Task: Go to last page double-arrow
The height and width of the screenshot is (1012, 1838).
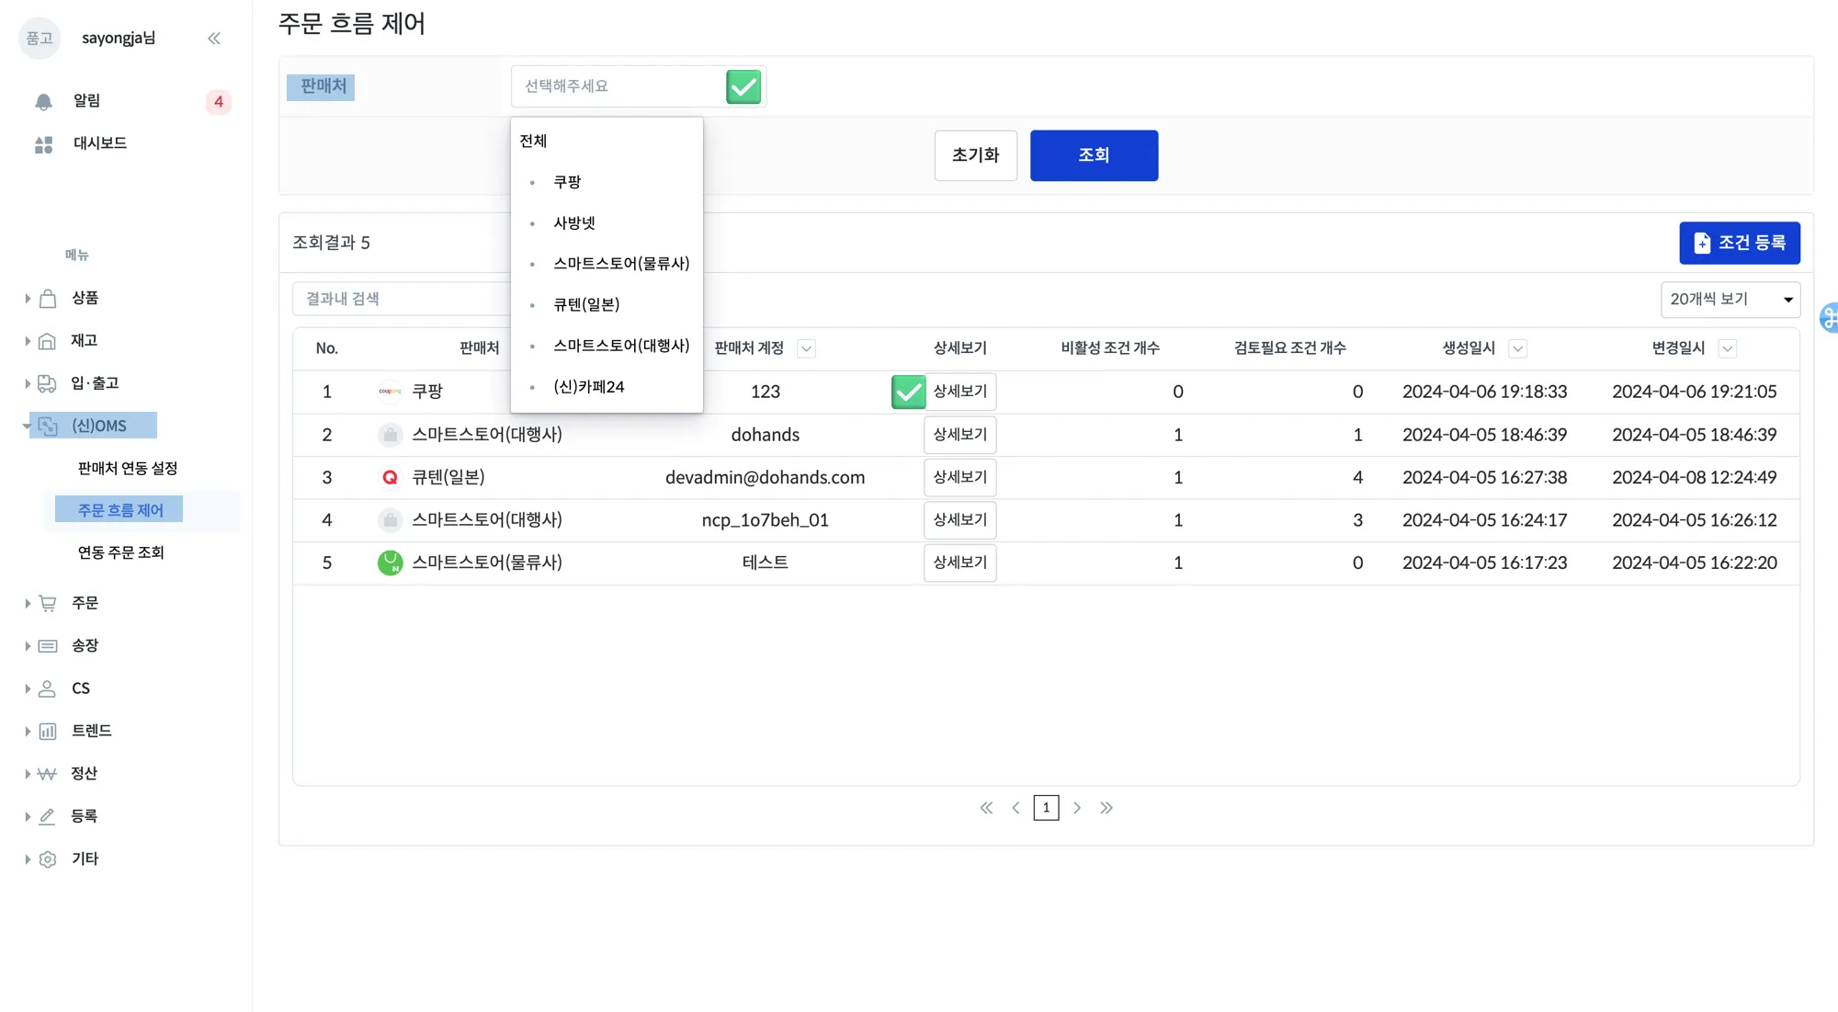Action: (1106, 808)
